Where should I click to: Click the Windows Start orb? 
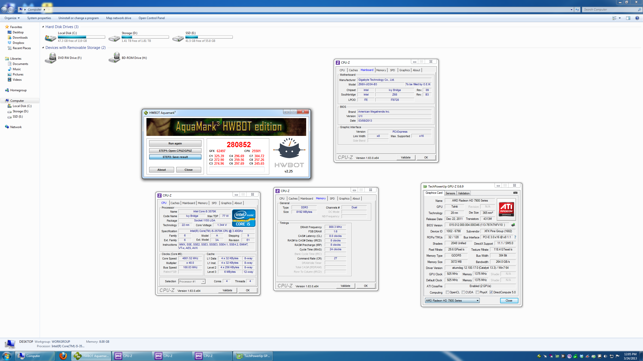pos(7,356)
